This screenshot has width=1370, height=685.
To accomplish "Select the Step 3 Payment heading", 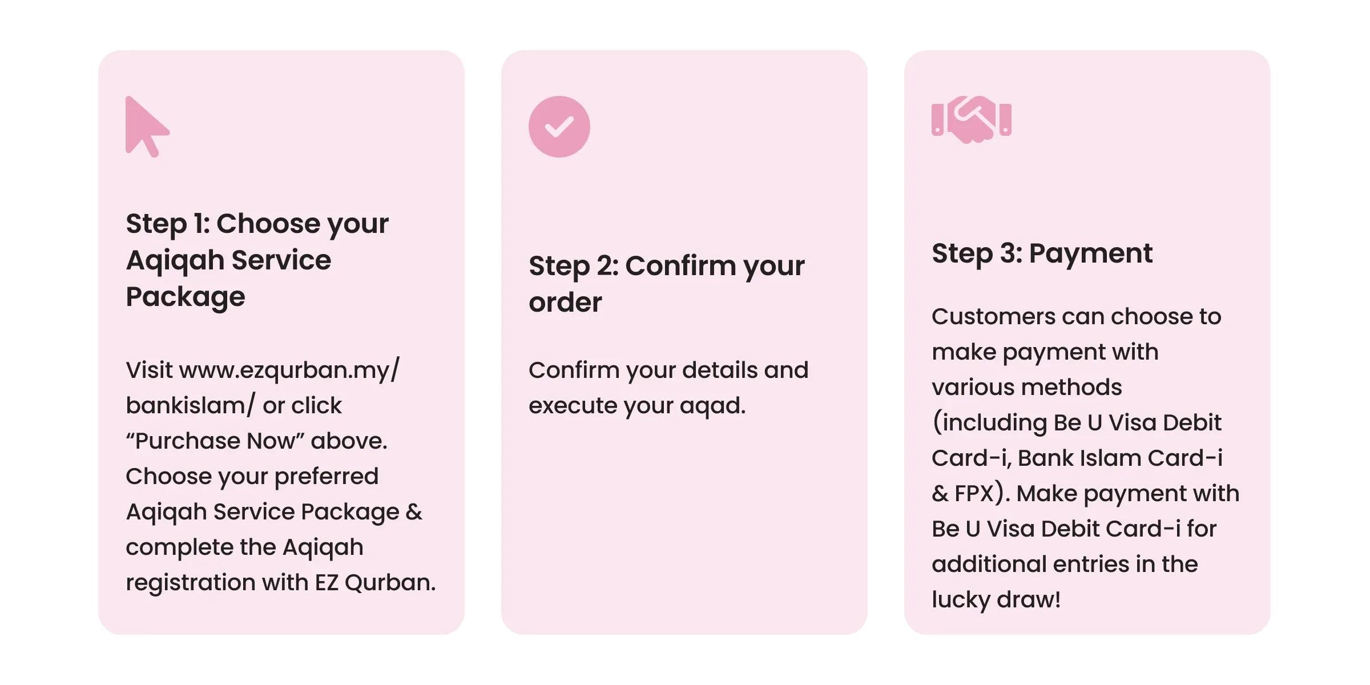I will [x=1042, y=253].
